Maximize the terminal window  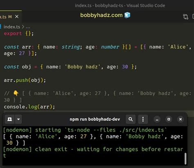point(169,119)
